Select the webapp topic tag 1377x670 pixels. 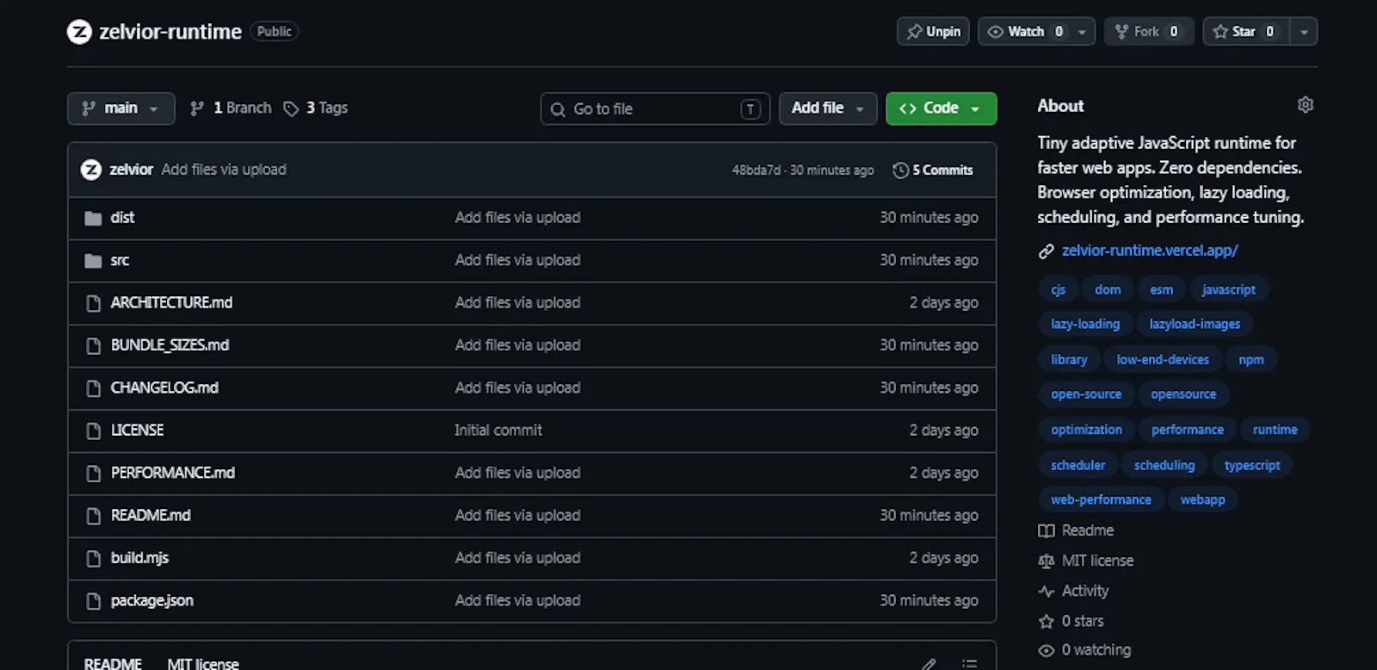pos(1202,499)
